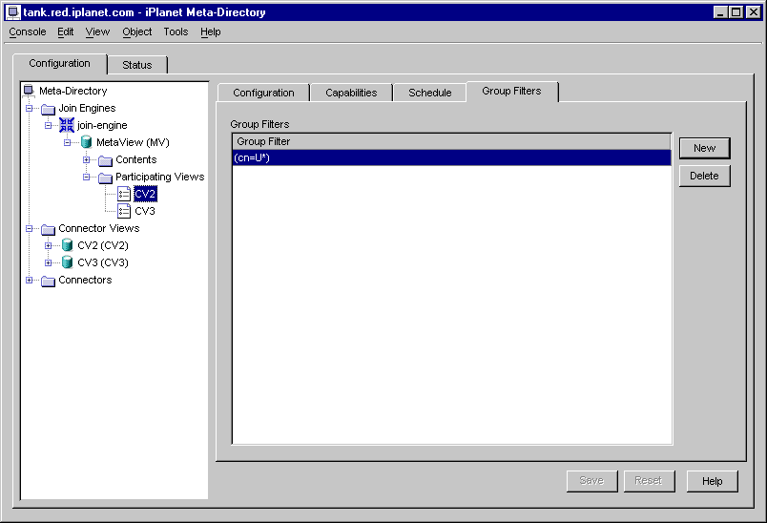Viewport: 767px width, 523px height.
Task: Expand the CV2 (CV2) connector view
Action: (48, 245)
